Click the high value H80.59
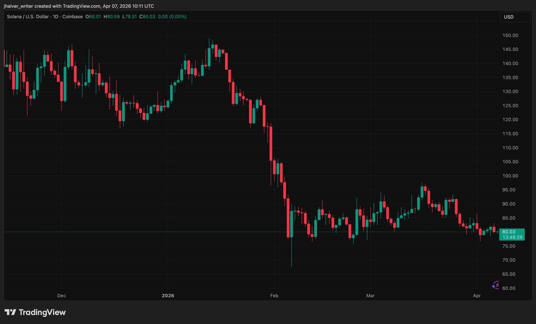 coord(111,16)
